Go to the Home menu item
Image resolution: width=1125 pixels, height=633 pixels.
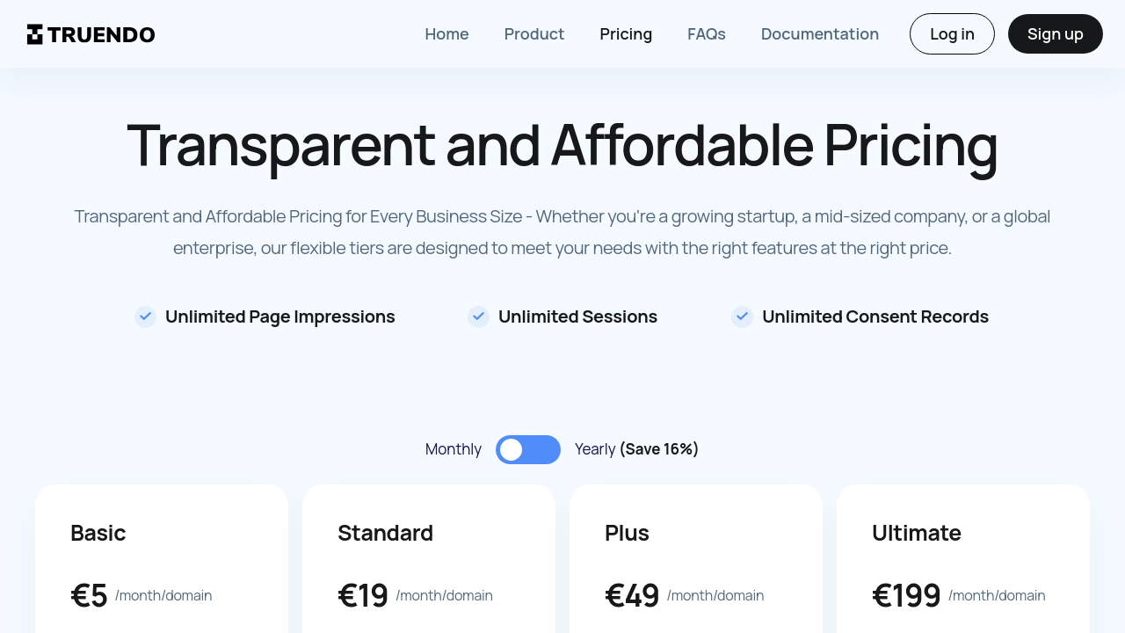click(446, 34)
